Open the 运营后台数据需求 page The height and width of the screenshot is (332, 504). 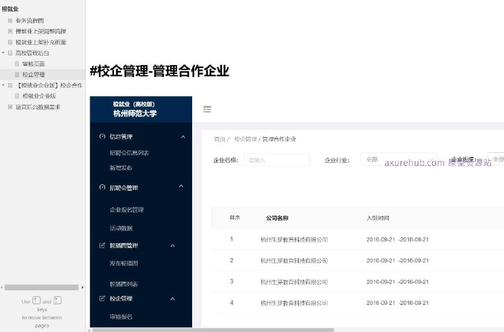pos(38,107)
